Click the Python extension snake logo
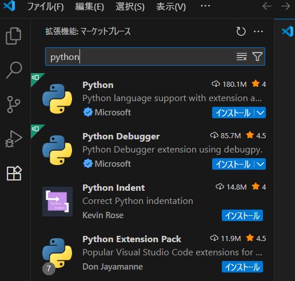Screen dimensions: 295x281 pos(57,99)
